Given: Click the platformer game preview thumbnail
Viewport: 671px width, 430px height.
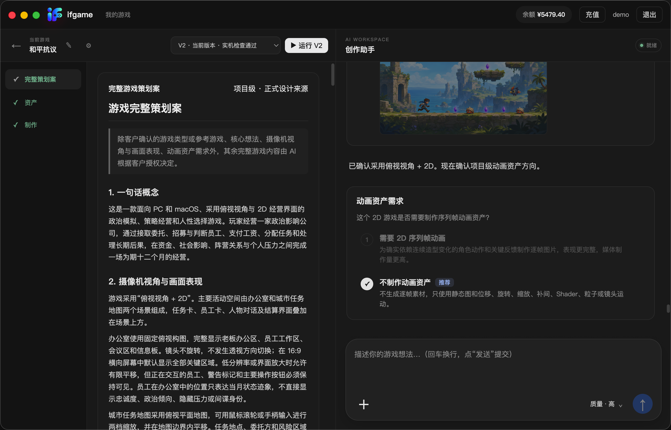Looking at the screenshot, I should click(x=463, y=98).
